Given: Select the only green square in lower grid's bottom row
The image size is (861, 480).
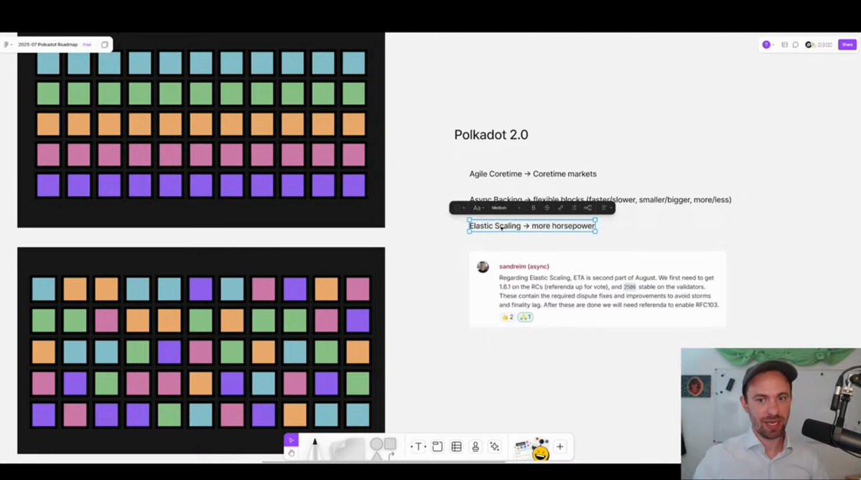Looking at the screenshot, I should coord(169,415).
